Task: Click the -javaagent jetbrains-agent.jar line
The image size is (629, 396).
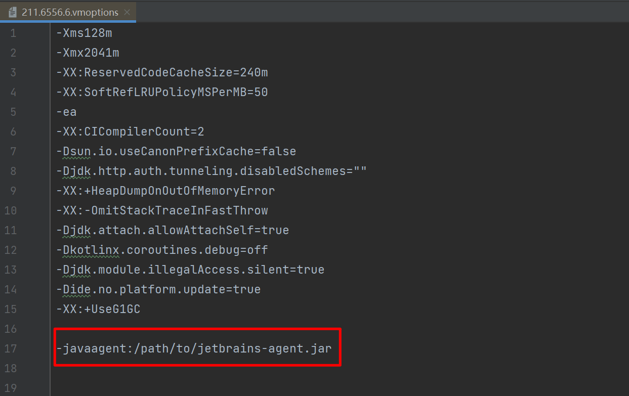Action: pos(194,348)
